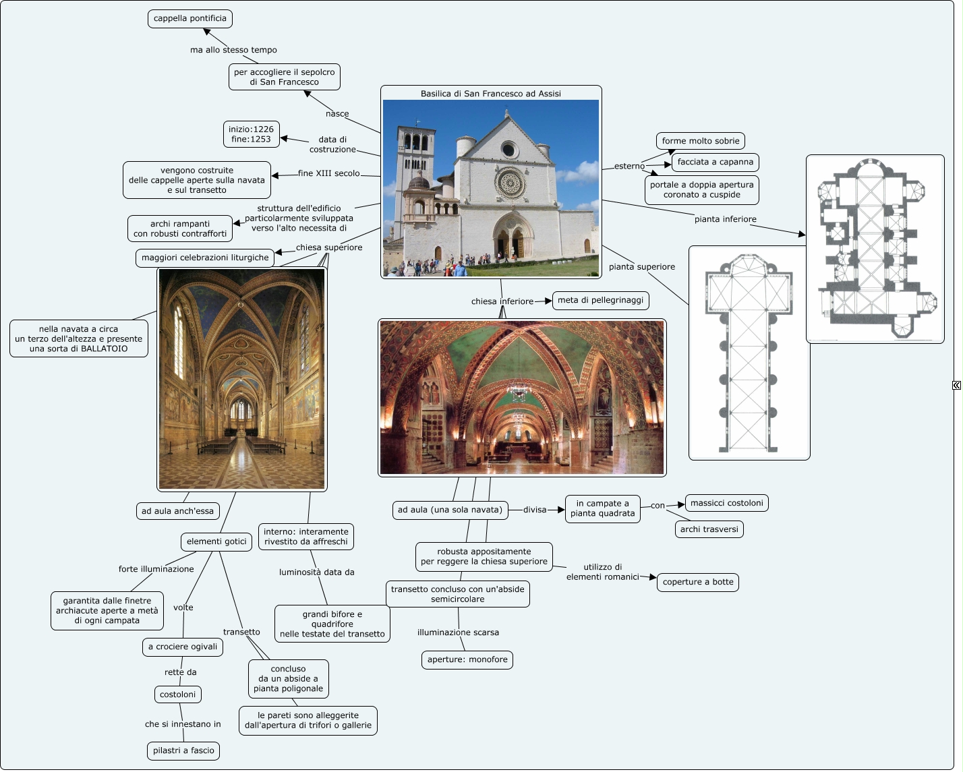The height and width of the screenshot is (772, 963).
Task: Click the 'luminosità data da' link label
Action: coord(317,572)
